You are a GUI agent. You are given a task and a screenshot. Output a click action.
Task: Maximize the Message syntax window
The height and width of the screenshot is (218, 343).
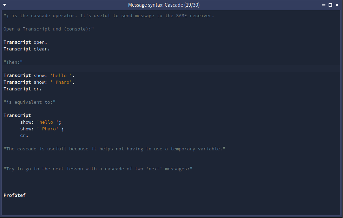click(330, 5)
